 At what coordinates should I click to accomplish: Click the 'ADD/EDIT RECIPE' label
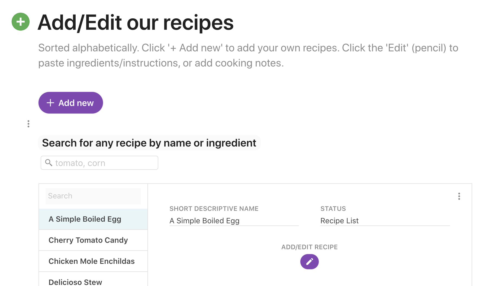309,247
